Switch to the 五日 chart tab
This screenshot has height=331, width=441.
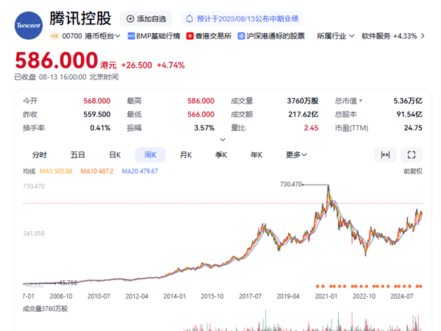(x=77, y=154)
